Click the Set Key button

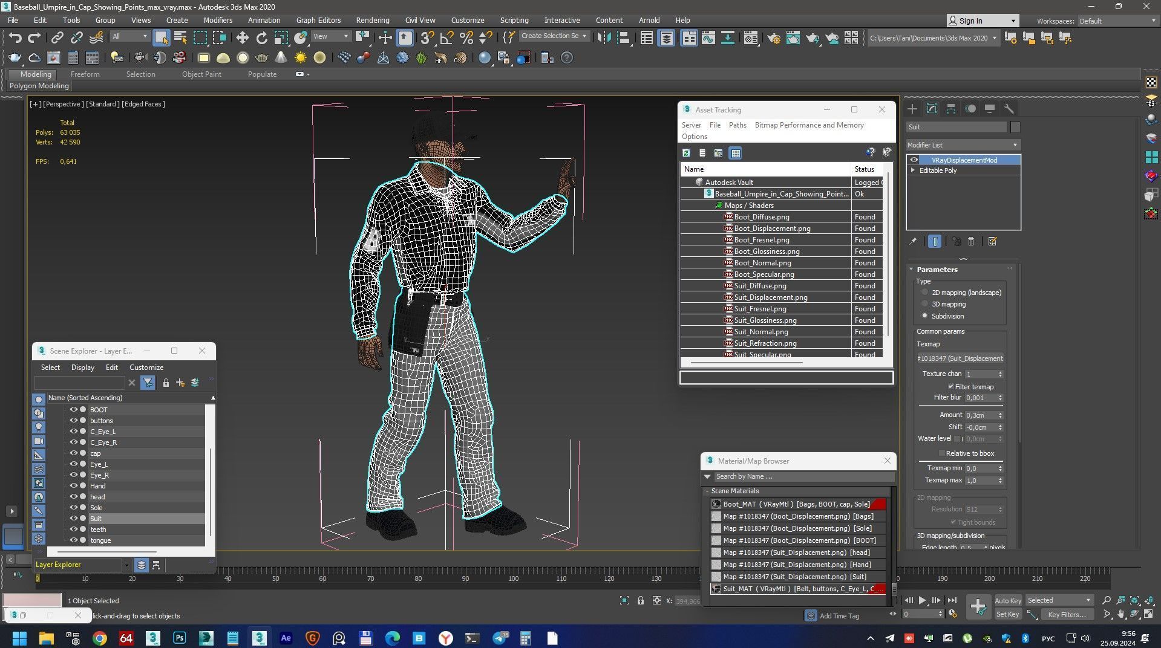pyautogui.click(x=1008, y=614)
